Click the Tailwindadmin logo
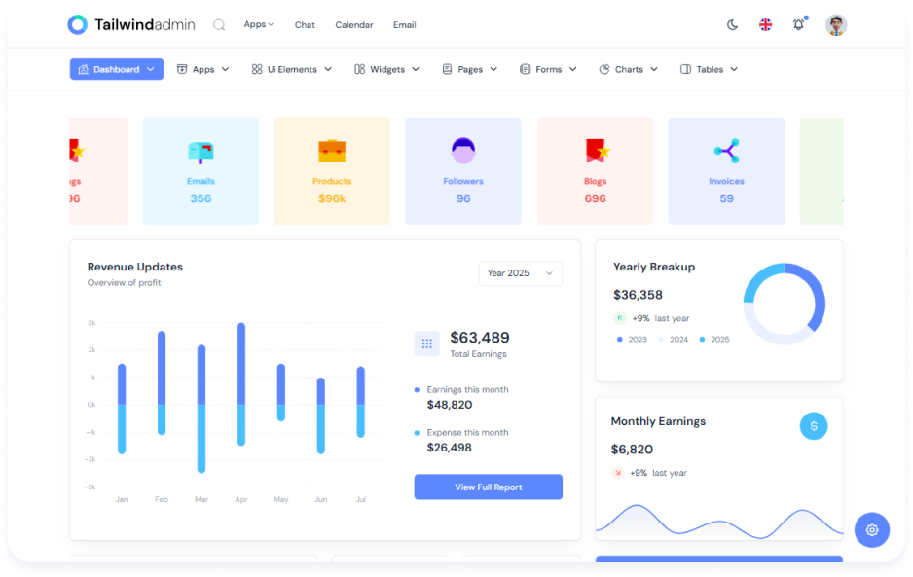Viewport: 913px width, 577px height. point(131,25)
